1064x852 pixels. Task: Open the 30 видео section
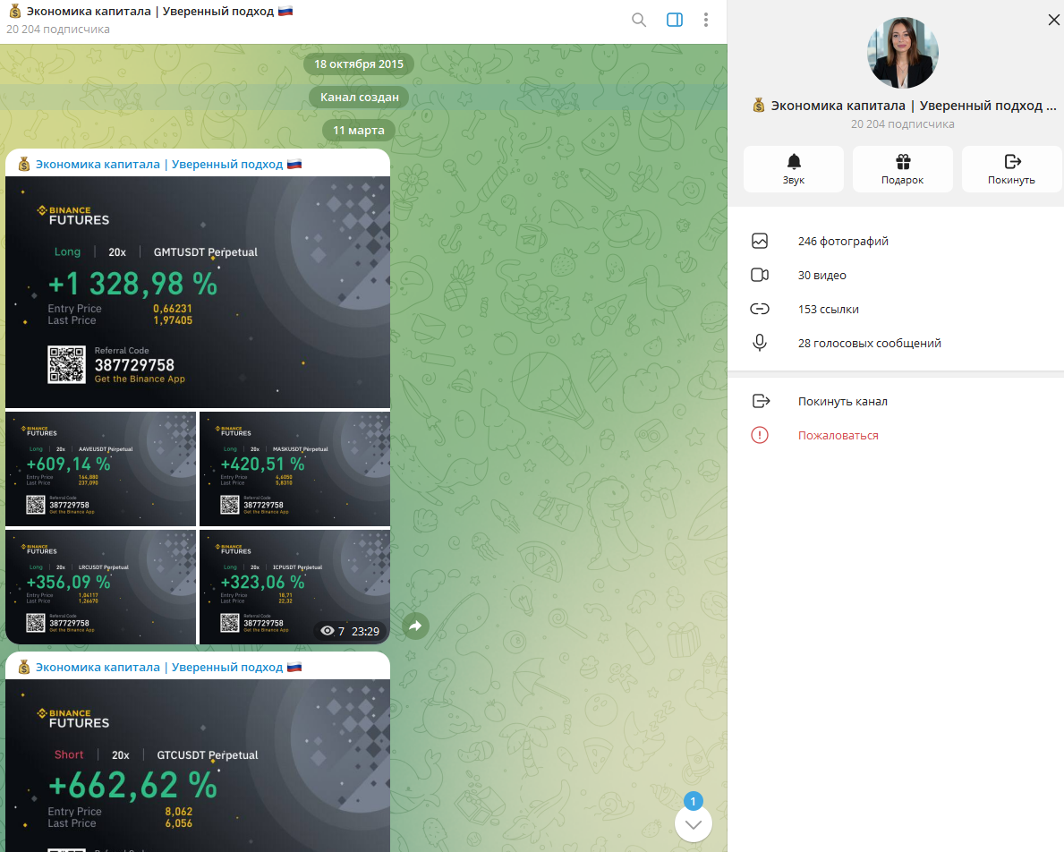click(x=821, y=276)
